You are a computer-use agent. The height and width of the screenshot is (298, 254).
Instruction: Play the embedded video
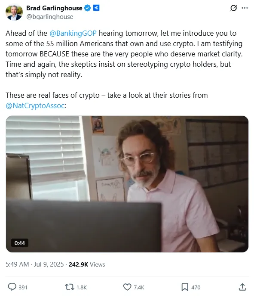(x=127, y=184)
